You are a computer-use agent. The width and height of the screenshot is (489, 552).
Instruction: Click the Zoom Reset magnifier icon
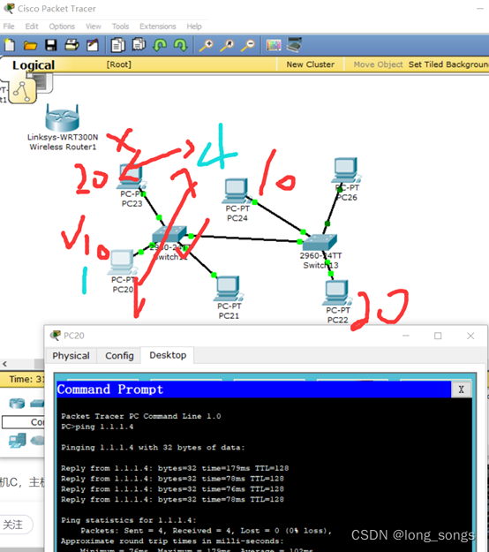click(x=227, y=45)
